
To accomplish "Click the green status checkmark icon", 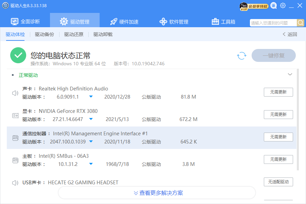I will pos(18,55).
